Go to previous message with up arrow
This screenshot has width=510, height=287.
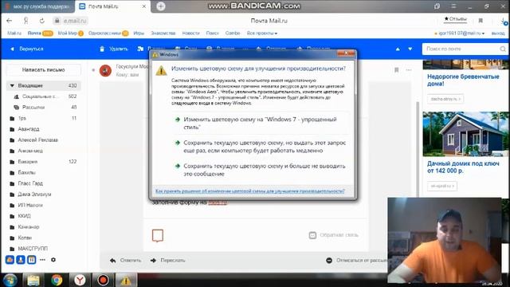point(398,49)
